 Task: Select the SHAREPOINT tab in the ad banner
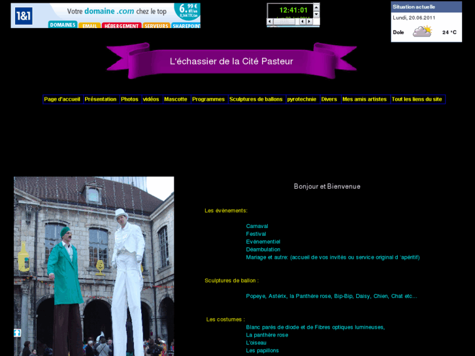coord(186,25)
